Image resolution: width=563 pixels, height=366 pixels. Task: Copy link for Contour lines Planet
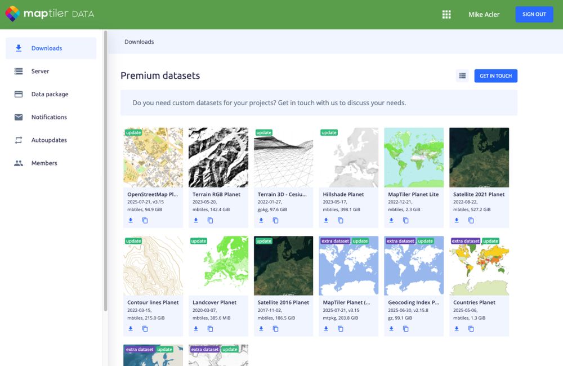click(145, 329)
